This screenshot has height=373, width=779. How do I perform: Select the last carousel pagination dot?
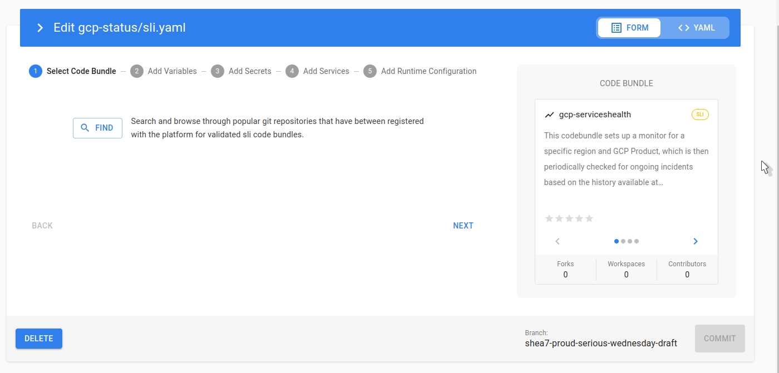(x=637, y=241)
